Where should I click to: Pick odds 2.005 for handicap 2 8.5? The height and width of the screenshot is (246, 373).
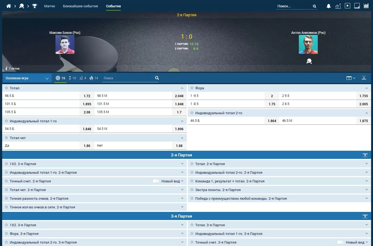[363, 104]
